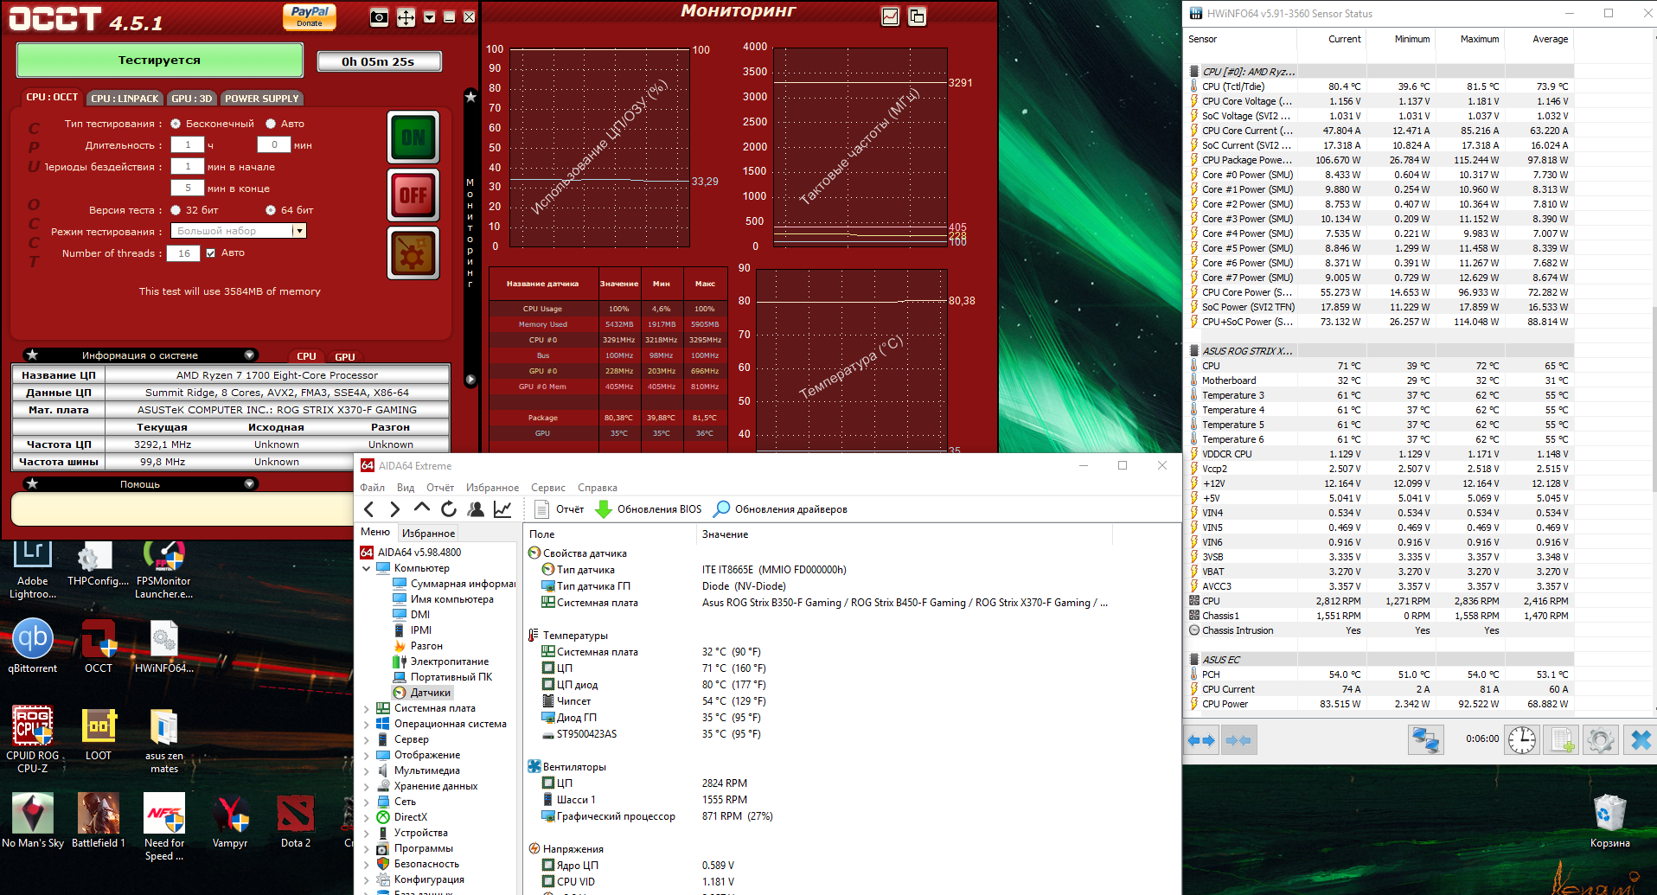Switch to CPU:LINPACK tab
Viewport: 1657px width, 895px height.
[125, 99]
